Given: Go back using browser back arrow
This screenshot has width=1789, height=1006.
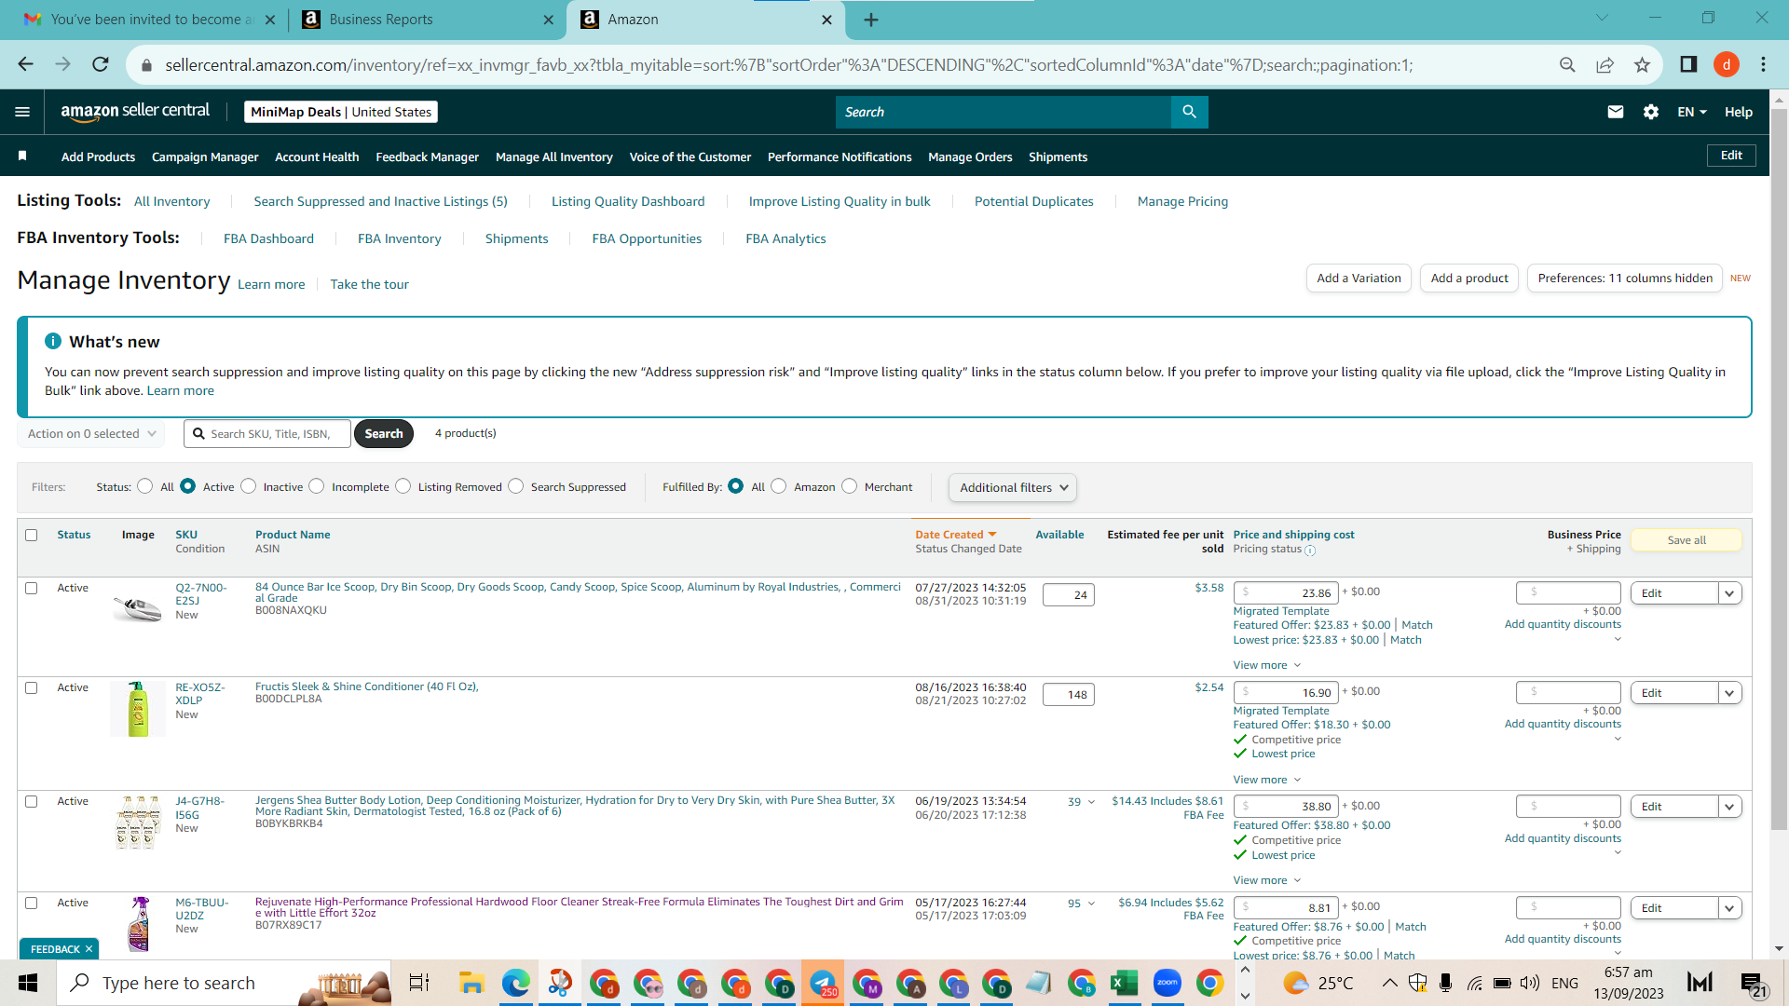Looking at the screenshot, I should click(25, 64).
